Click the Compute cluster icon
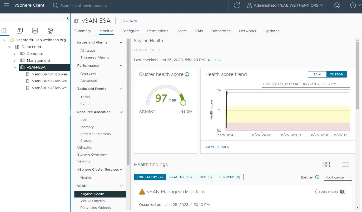This screenshot has width=362, height=212. (22, 54)
